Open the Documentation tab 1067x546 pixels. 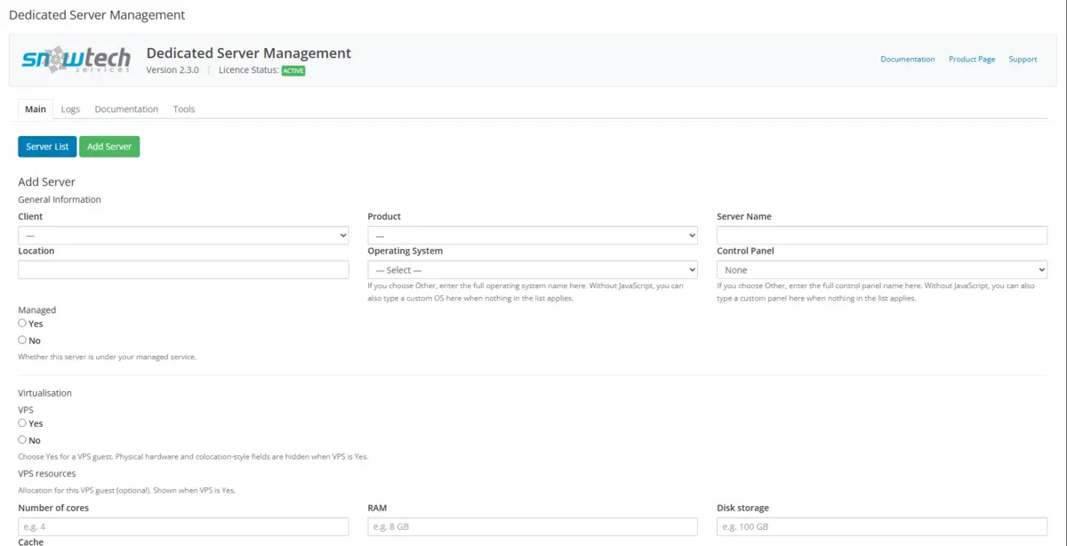tap(126, 109)
